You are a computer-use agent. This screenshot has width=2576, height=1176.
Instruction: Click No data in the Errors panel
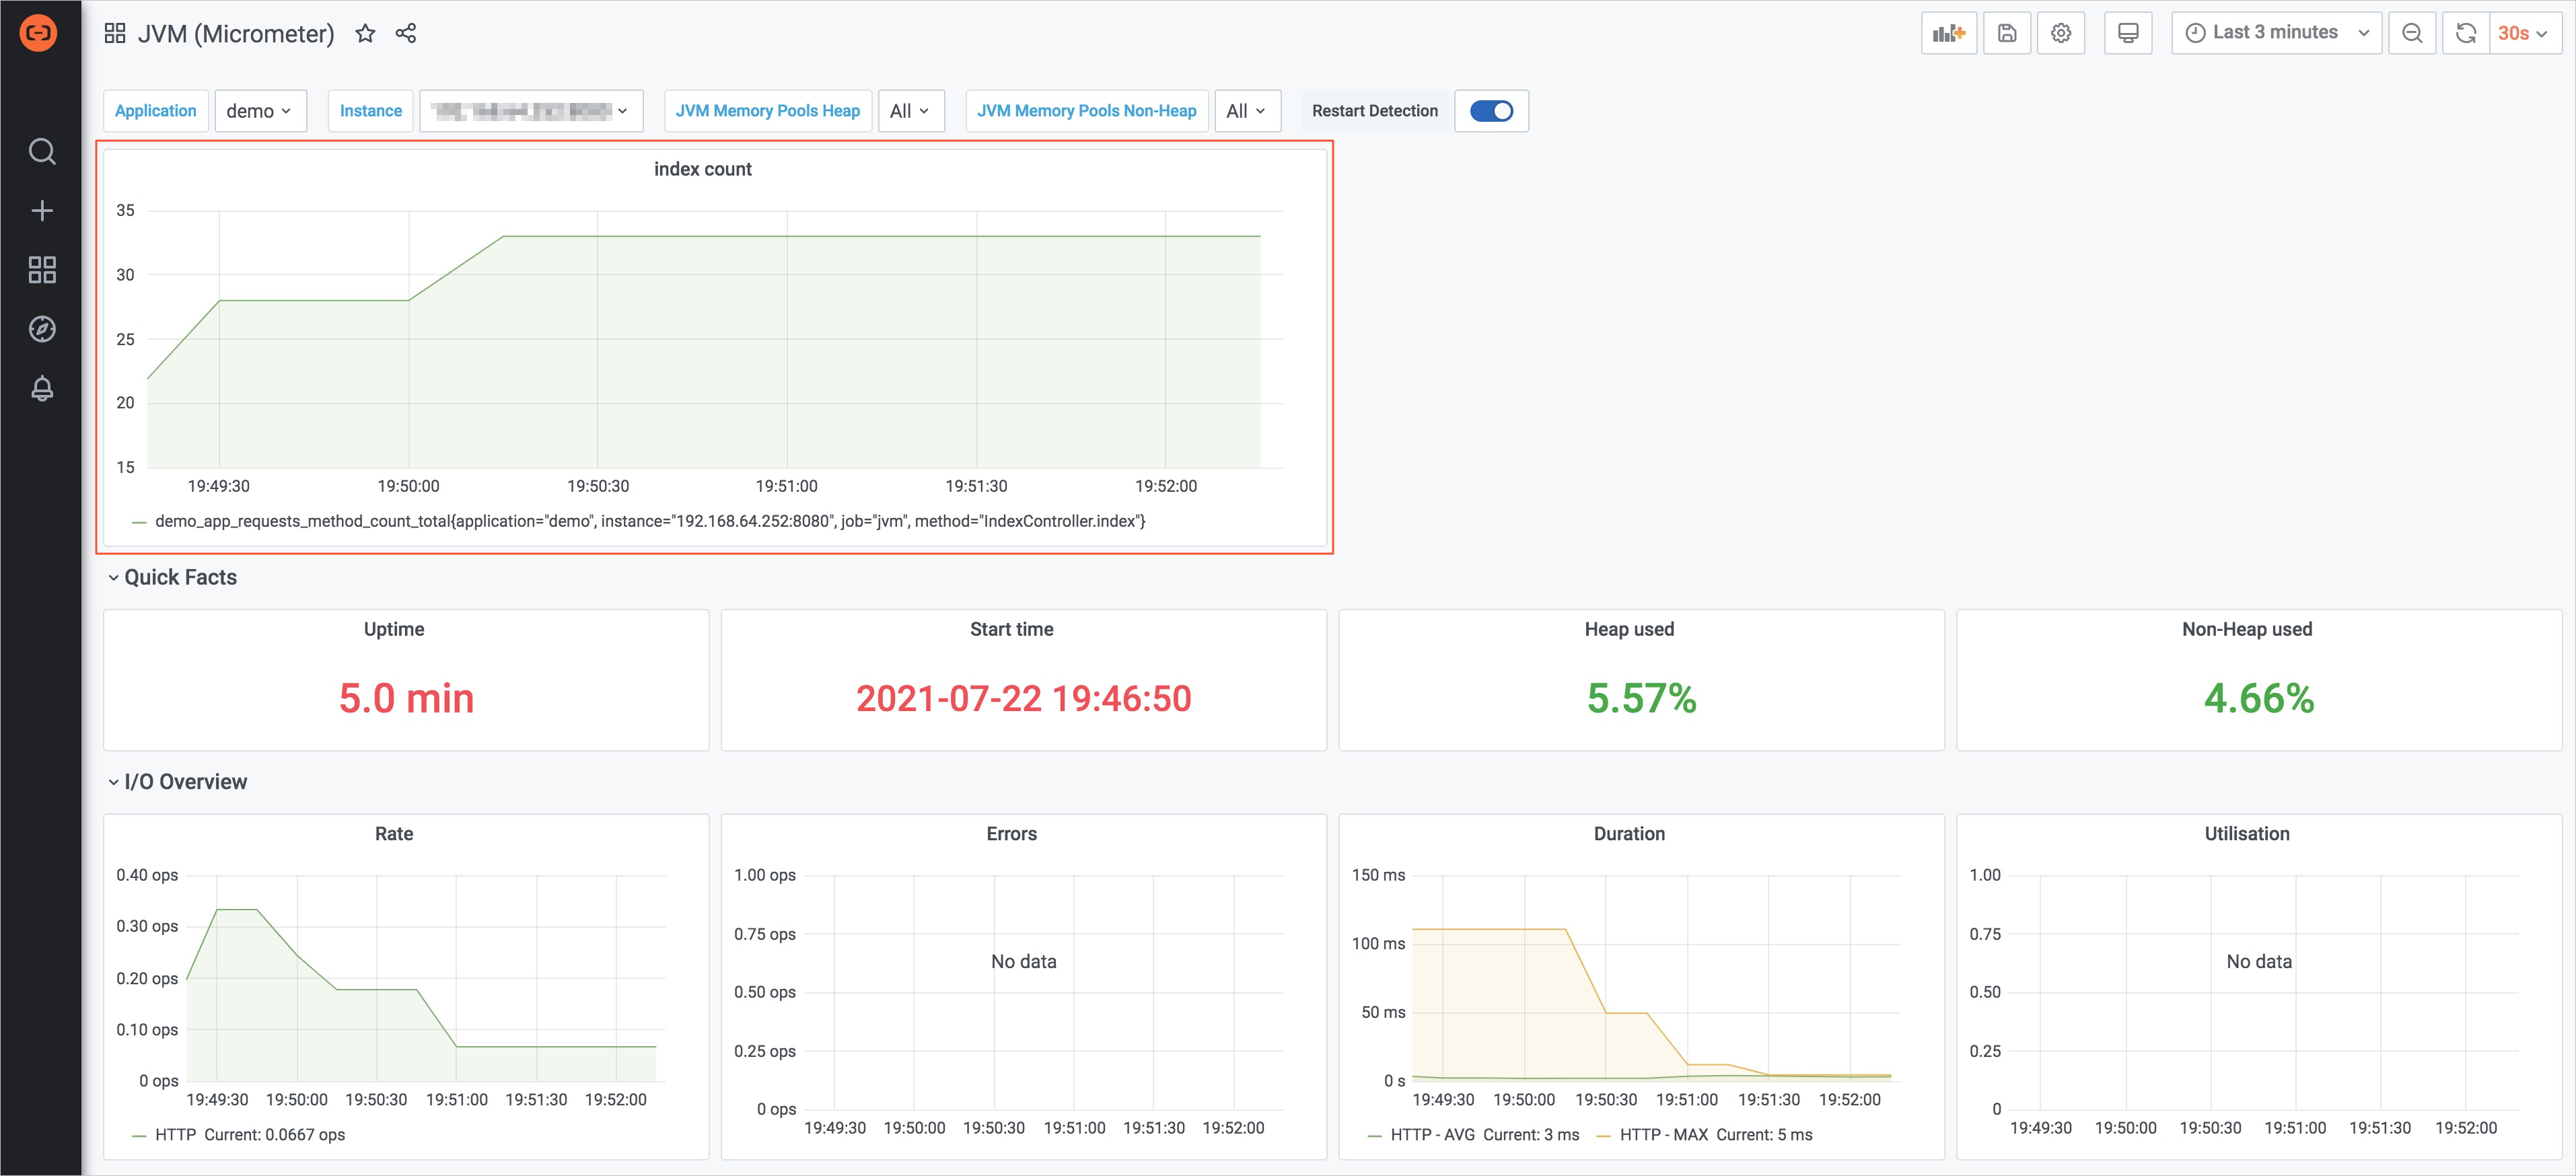(1023, 961)
